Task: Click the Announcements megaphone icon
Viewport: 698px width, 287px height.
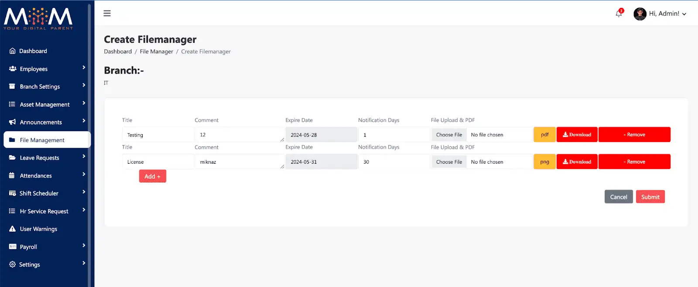Action: click(12, 122)
